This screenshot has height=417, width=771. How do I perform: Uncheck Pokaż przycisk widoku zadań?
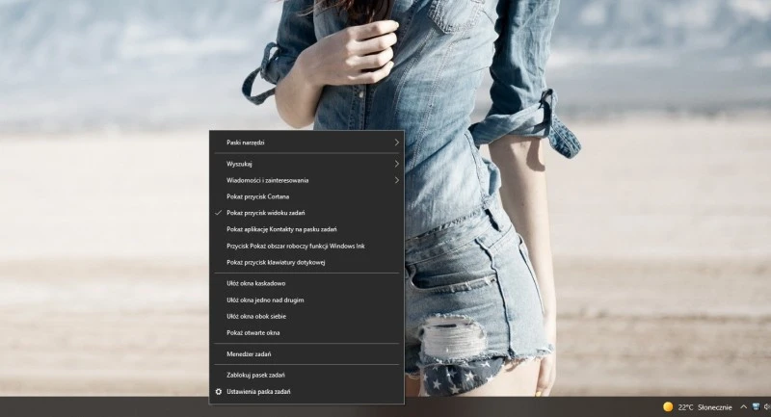pyautogui.click(x=306, y=213)
